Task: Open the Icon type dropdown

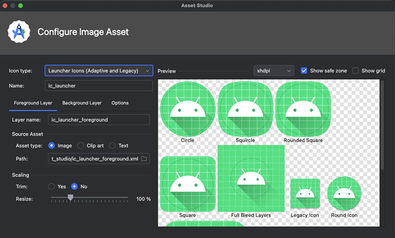Action: point(99,71)
